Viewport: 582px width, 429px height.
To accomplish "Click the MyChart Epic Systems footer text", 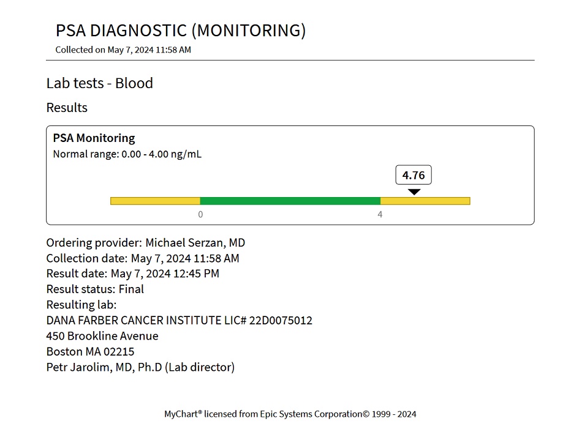I will point(290,414).
